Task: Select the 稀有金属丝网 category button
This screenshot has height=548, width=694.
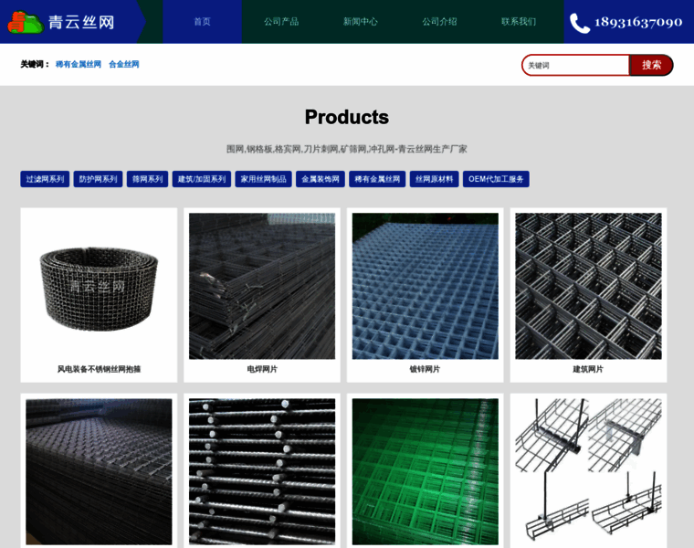Action: coord(377,179)
